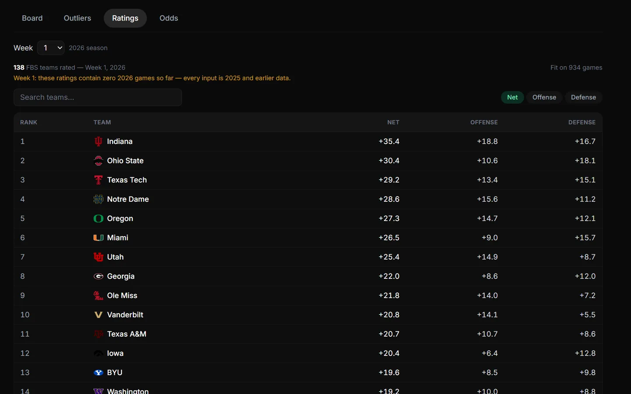Click the Ole Miss team name

122,295
